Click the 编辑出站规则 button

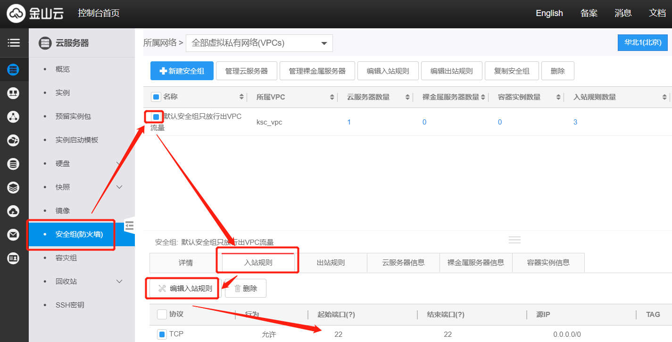[452, 71]
